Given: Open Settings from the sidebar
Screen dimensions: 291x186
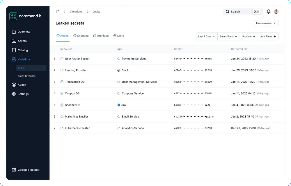Looking at the screenshot, I should (x=23, y=94).
